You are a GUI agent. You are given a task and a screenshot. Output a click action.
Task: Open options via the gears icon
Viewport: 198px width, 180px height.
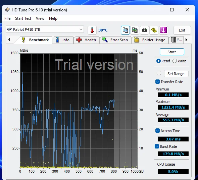click(154, 30)
